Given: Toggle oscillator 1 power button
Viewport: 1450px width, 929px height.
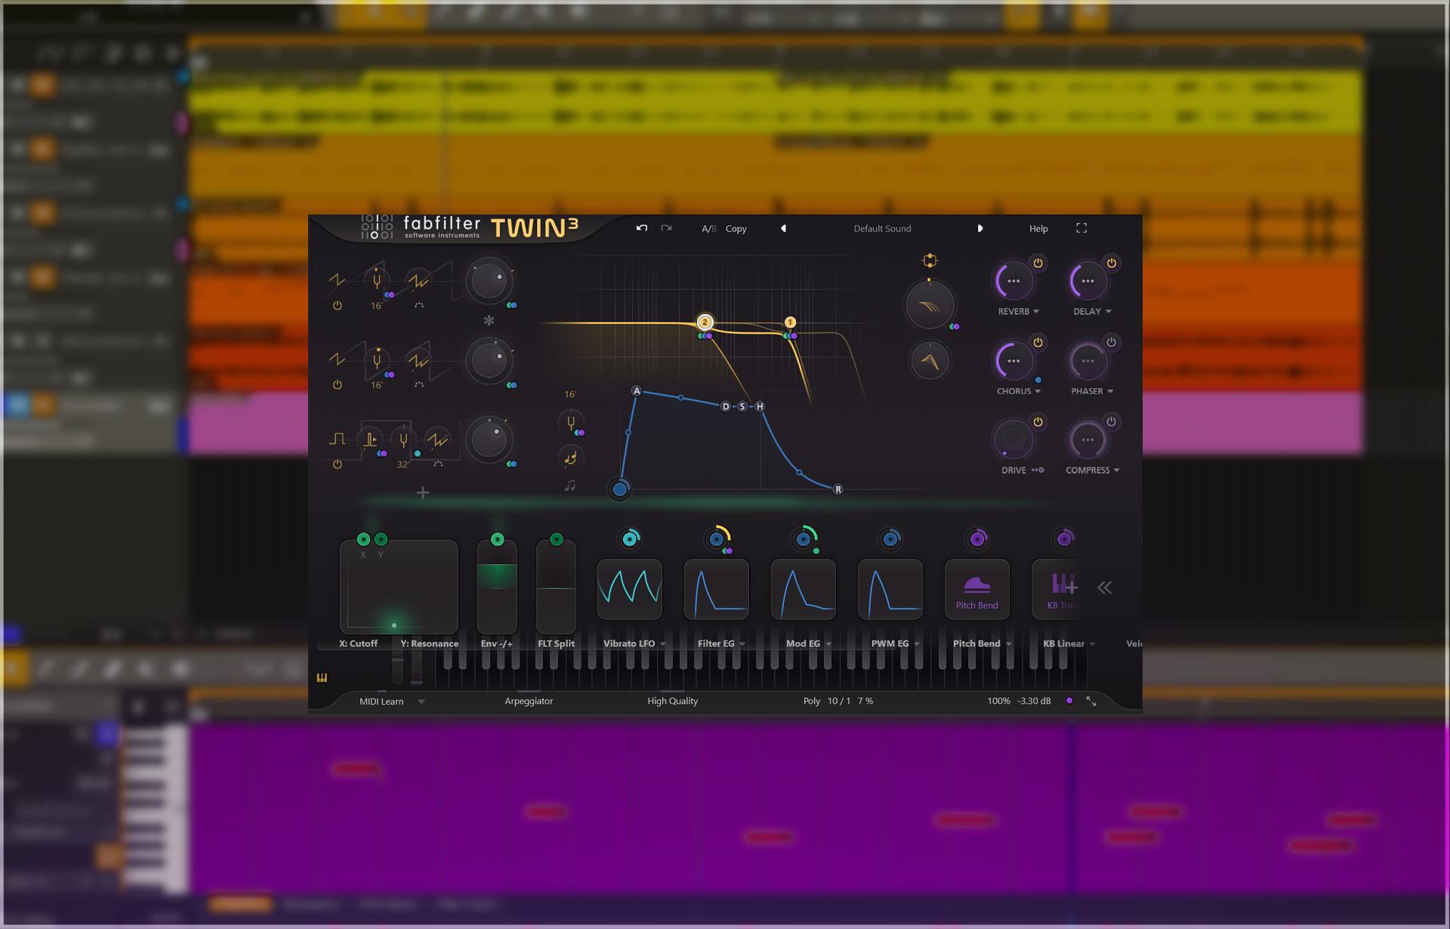Looking at the screenshot, I should 337,306.
